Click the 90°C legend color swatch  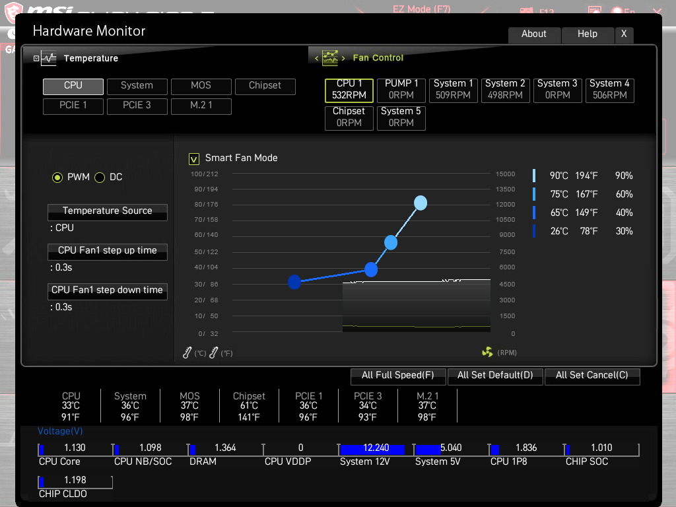[534, 176]
